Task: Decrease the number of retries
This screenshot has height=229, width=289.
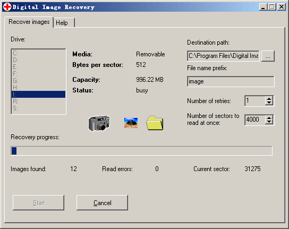Action: tap(269, 103)
